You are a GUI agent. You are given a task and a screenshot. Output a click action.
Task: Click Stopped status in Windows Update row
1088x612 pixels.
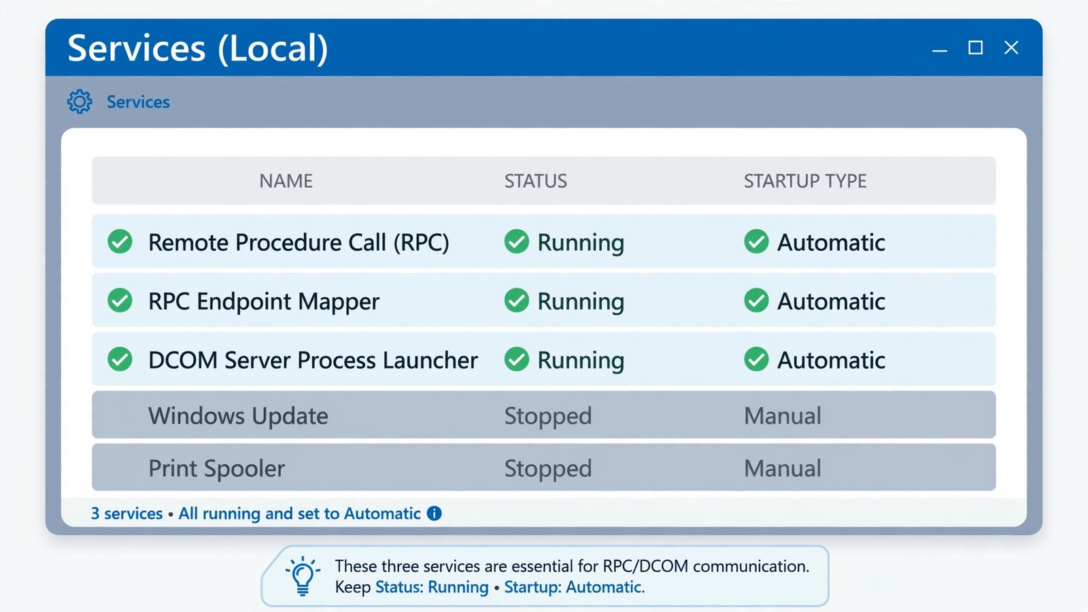548,416
